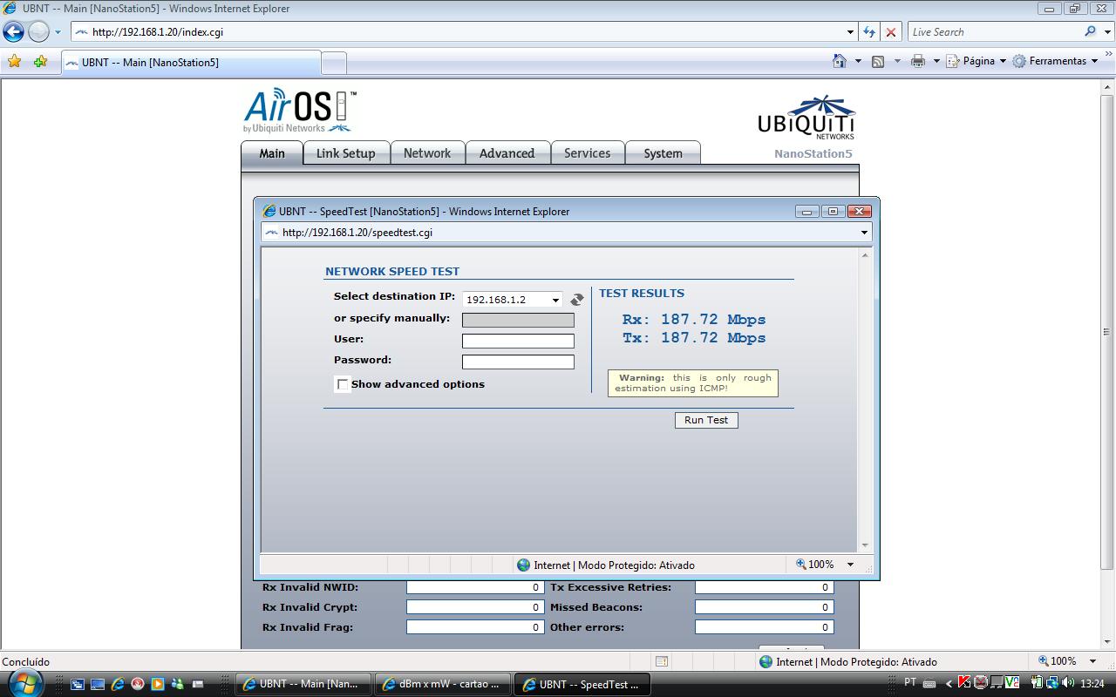The width and height of the screenshot is (1116, 697).
Task: Click UBNT SpeedTest taskbar button
Action: pos(581,684)
